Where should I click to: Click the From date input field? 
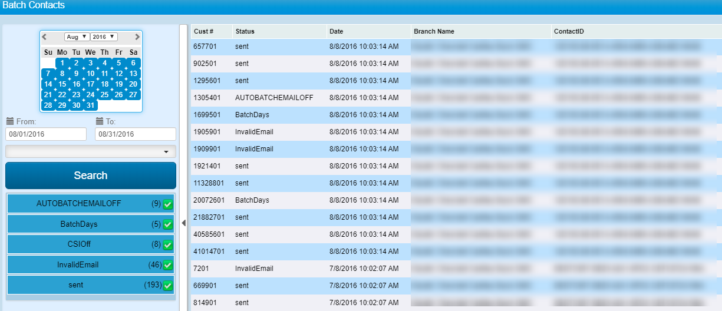(46, 134)
